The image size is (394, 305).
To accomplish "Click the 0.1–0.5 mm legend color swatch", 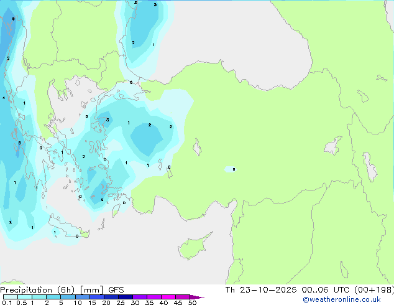I will point(11,297).
